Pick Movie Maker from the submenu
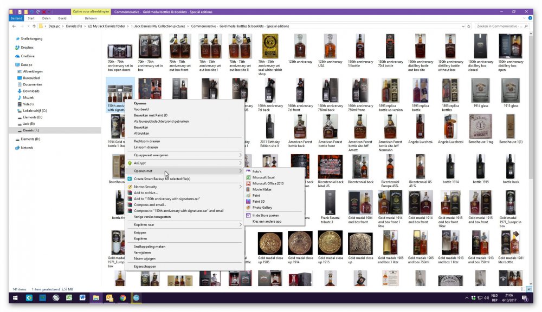This screenshot has height=312, width=542. click(x=262, y=189)
